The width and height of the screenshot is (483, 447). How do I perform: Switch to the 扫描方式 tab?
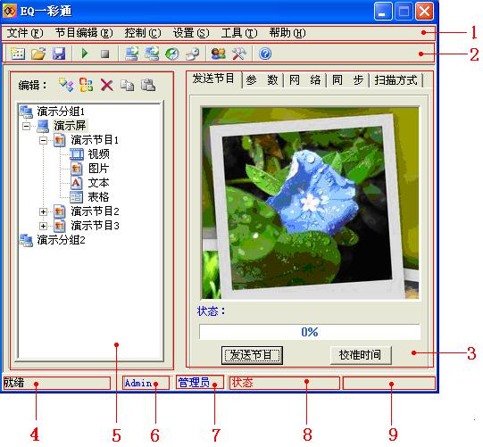point(396,80)
